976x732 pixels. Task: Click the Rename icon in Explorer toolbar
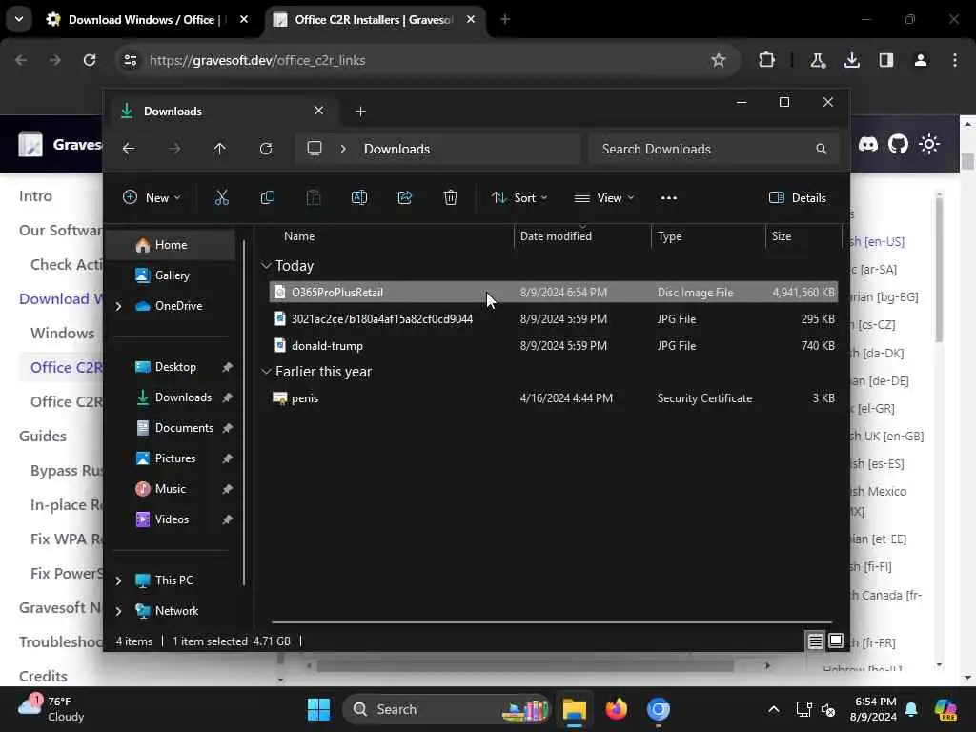[359, 198]
